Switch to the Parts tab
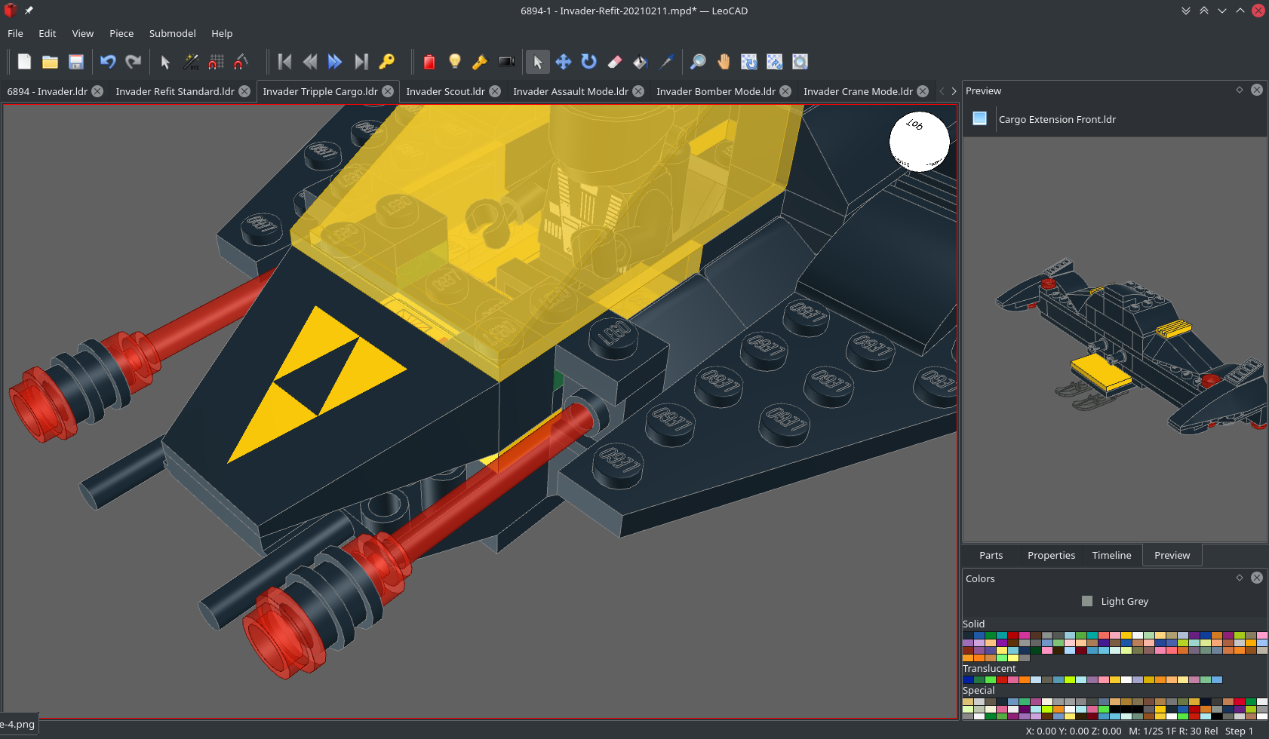 pos(991,555)
